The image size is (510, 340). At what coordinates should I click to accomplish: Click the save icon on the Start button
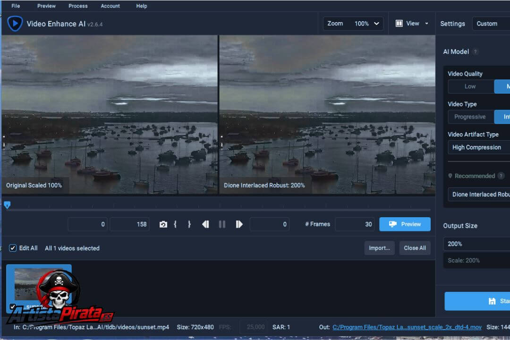coord(492,301)
